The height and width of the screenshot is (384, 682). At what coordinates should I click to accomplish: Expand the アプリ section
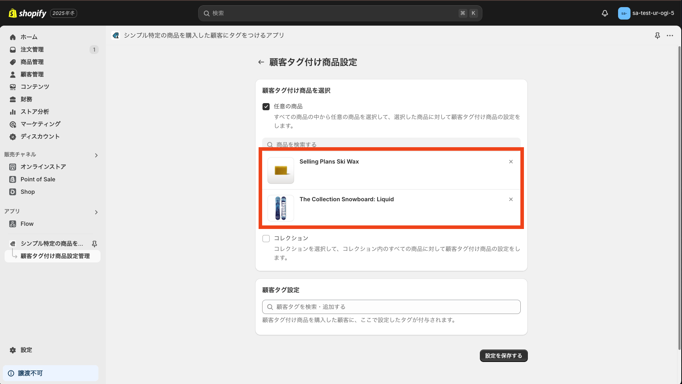(x=96, y=212)
